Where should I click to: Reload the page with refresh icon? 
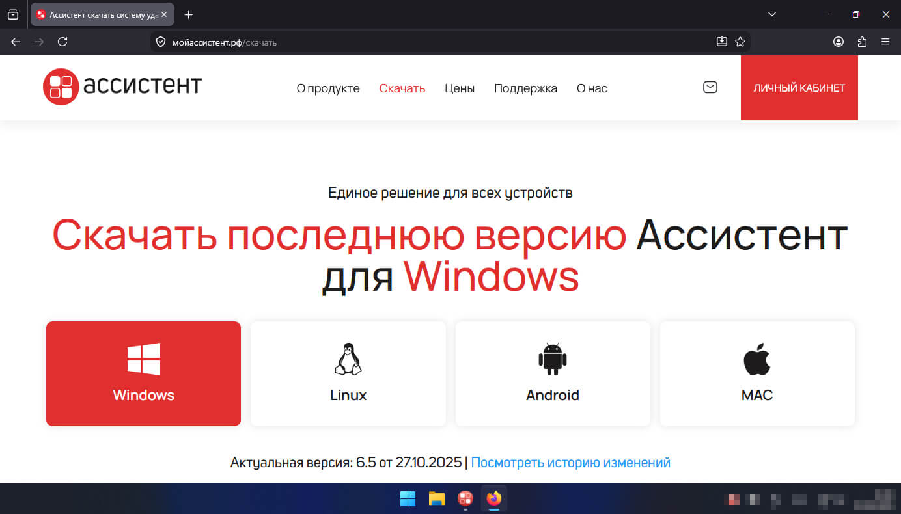[x=62, y=42]
